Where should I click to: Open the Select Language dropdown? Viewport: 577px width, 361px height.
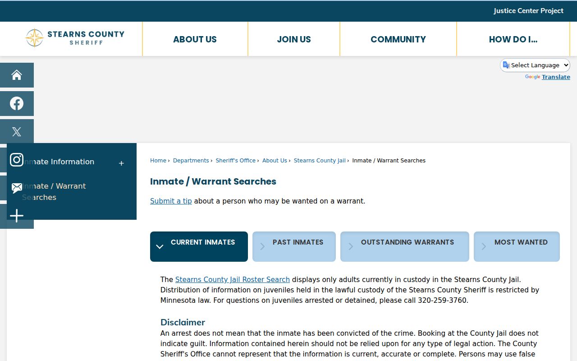535,65
